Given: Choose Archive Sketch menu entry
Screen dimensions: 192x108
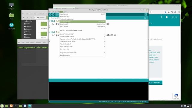Looking at the screenshot, I should pyautogui.click(x=82, y=16).
